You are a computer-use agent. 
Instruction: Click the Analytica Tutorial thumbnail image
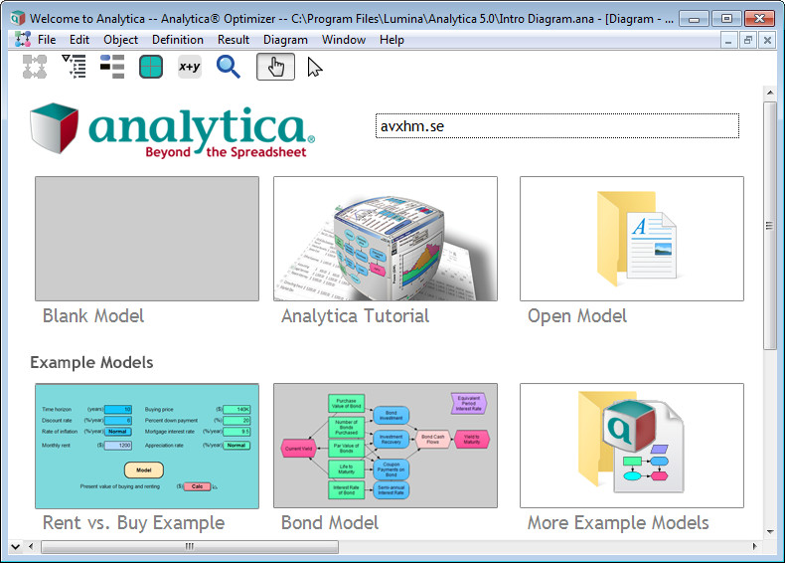[386, 239]
